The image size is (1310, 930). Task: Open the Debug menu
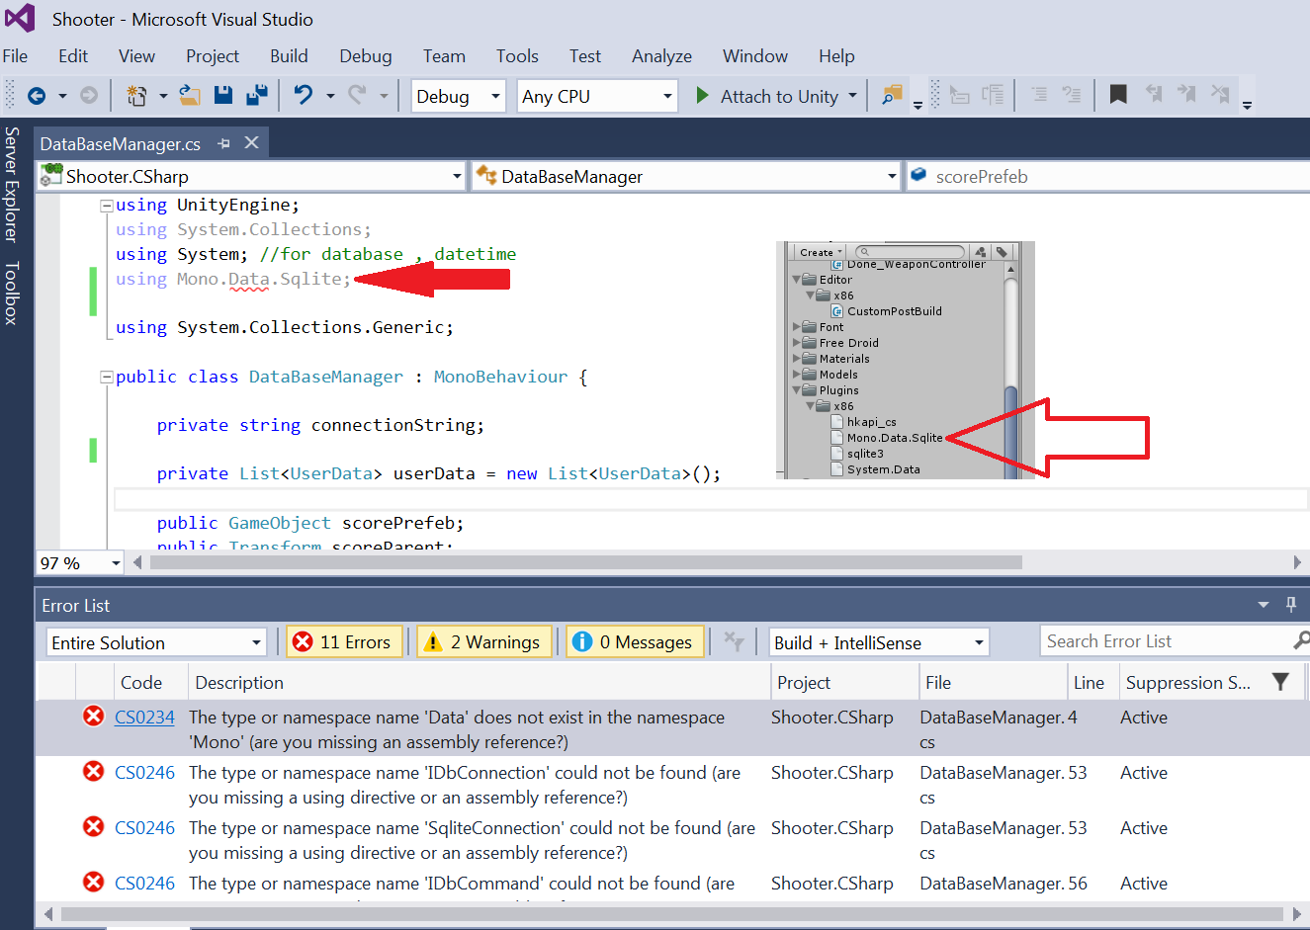366,56
